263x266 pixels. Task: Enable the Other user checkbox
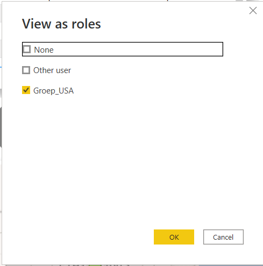26,70
